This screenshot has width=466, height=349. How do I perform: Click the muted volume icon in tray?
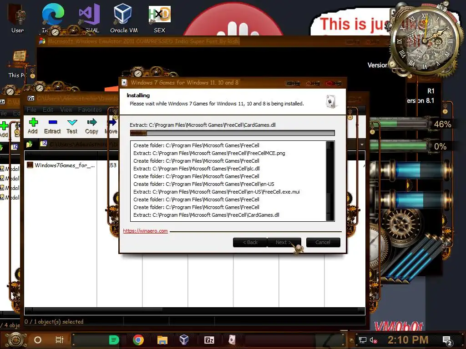click(x=373, y=340)
